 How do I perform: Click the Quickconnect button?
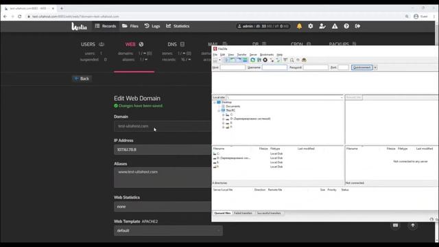coord(361,67)
